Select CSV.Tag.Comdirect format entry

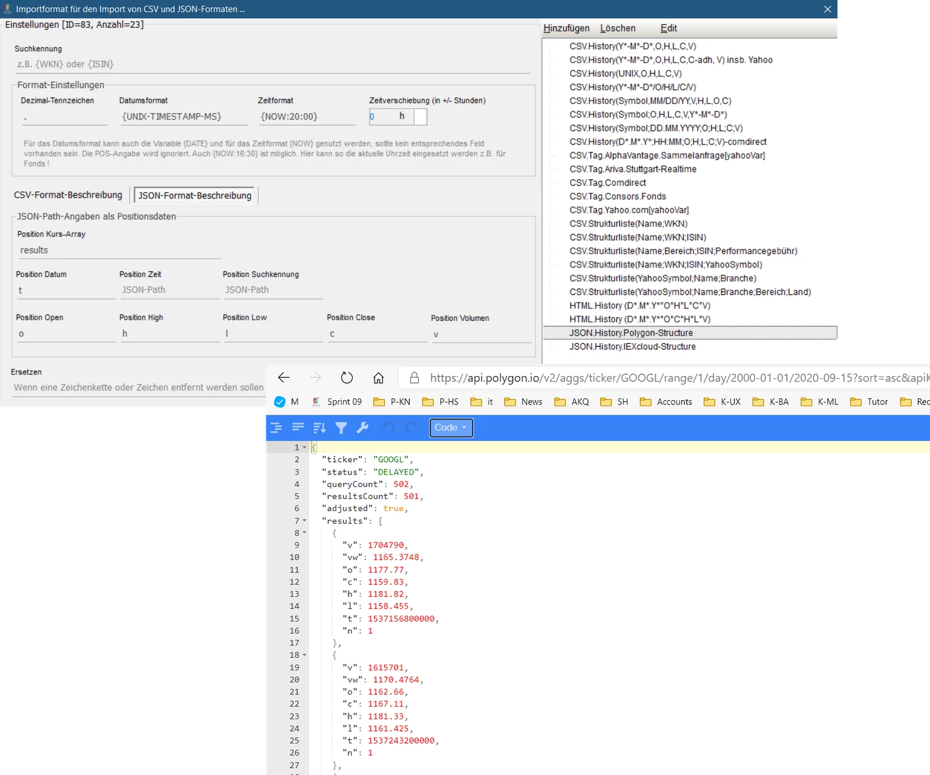[607, 183]
